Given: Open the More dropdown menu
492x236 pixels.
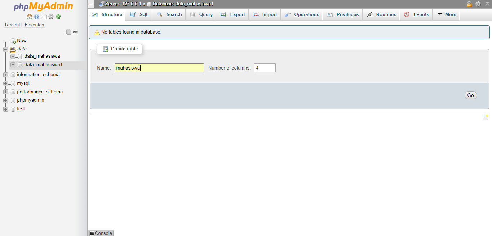Looking at the screenshot, I should pyautogui.click(x=446, y=14).
